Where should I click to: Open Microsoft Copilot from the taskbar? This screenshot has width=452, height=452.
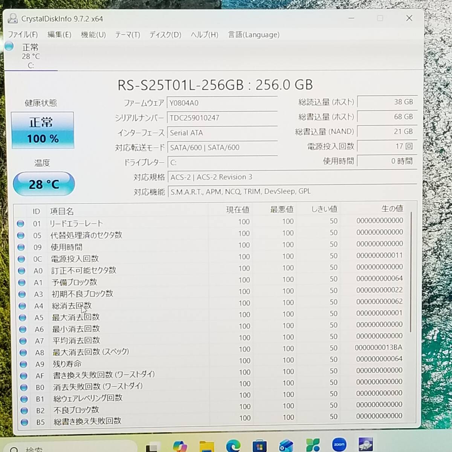(180, 446)
